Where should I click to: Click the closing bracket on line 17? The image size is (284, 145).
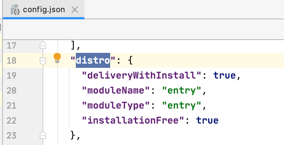coord(73,45)
